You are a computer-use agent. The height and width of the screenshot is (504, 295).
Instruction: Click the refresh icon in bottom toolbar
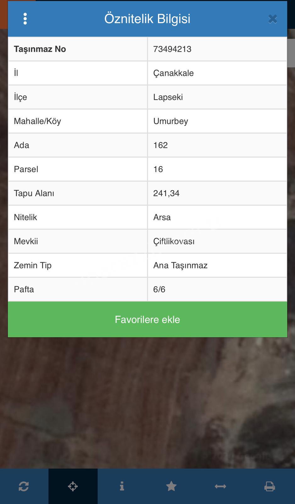click(x=24, y=486)
